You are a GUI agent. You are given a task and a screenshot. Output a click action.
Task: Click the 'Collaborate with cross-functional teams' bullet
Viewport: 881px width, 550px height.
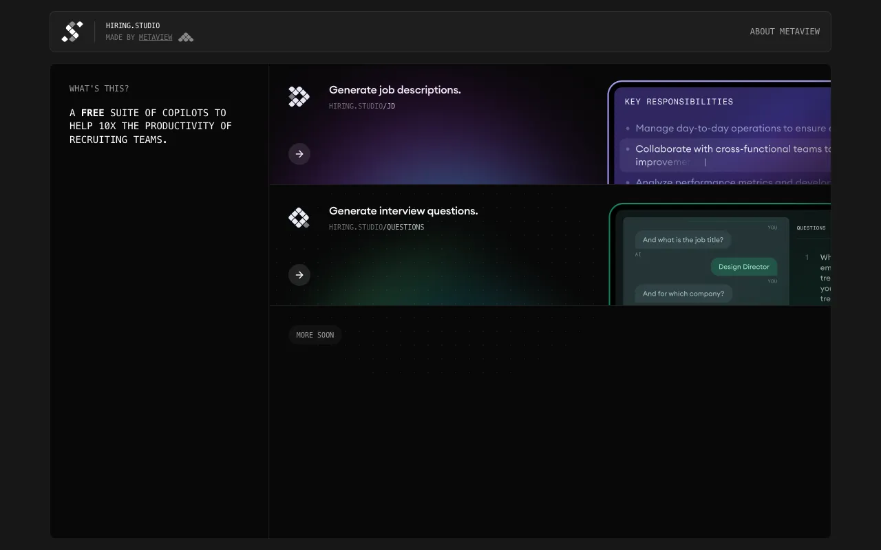(x=725, y=155)
